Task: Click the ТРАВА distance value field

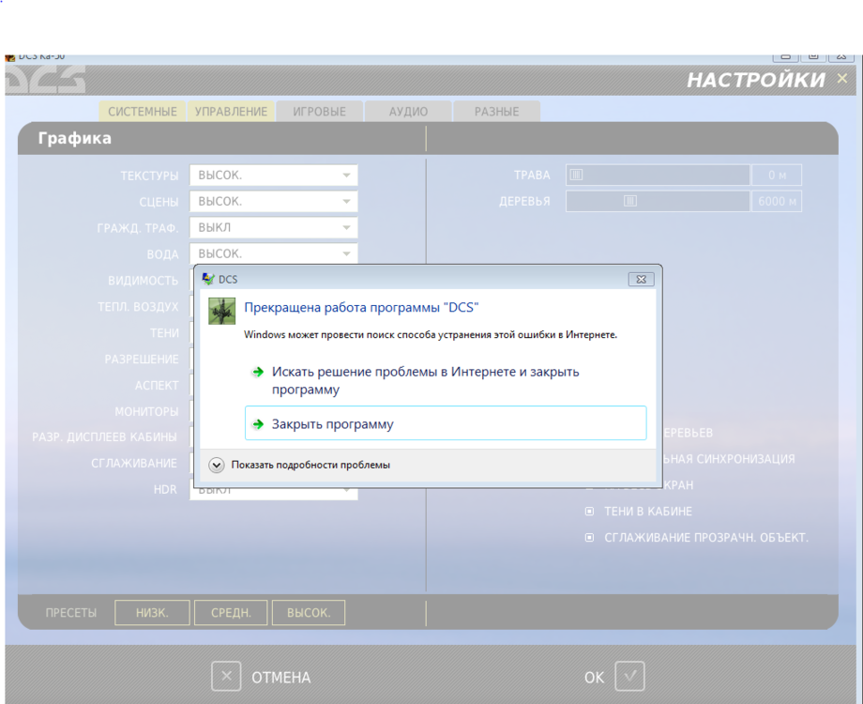Action: pos(777,176)
